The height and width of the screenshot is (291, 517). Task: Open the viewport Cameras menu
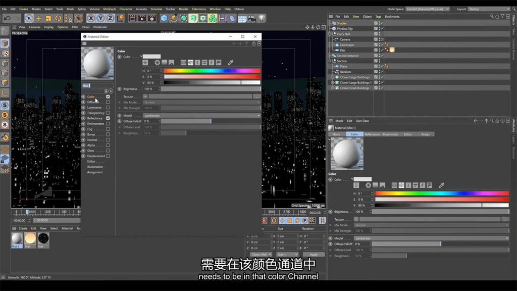point(35,27)
